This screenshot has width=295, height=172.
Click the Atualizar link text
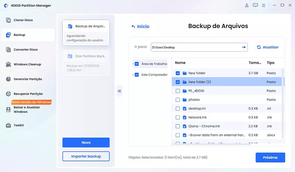point(271,47)
